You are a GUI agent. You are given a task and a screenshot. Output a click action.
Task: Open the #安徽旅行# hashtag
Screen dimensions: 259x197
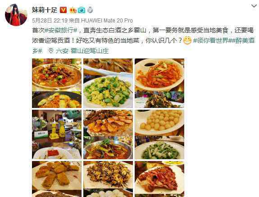pos(61,30)
